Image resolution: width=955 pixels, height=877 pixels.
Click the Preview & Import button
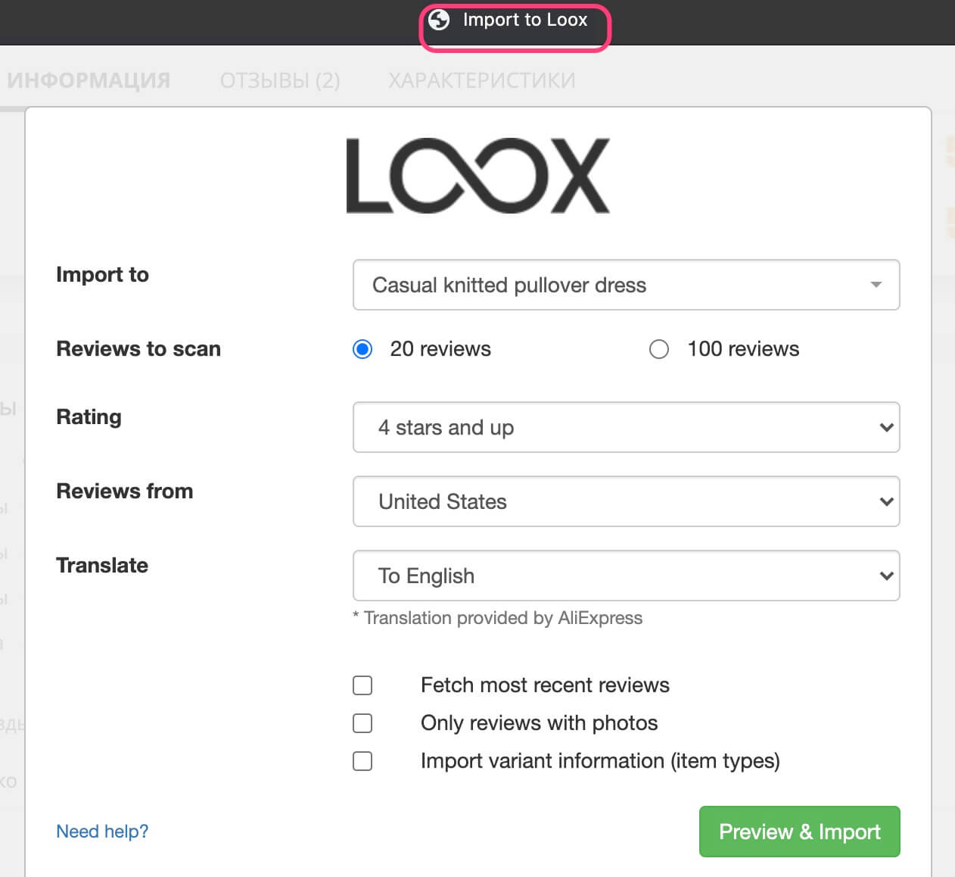[x=800, y=832]
